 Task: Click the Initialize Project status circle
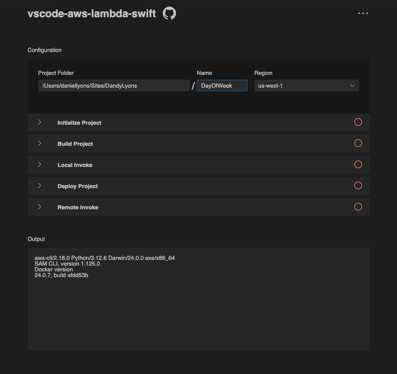click(358, 122)
